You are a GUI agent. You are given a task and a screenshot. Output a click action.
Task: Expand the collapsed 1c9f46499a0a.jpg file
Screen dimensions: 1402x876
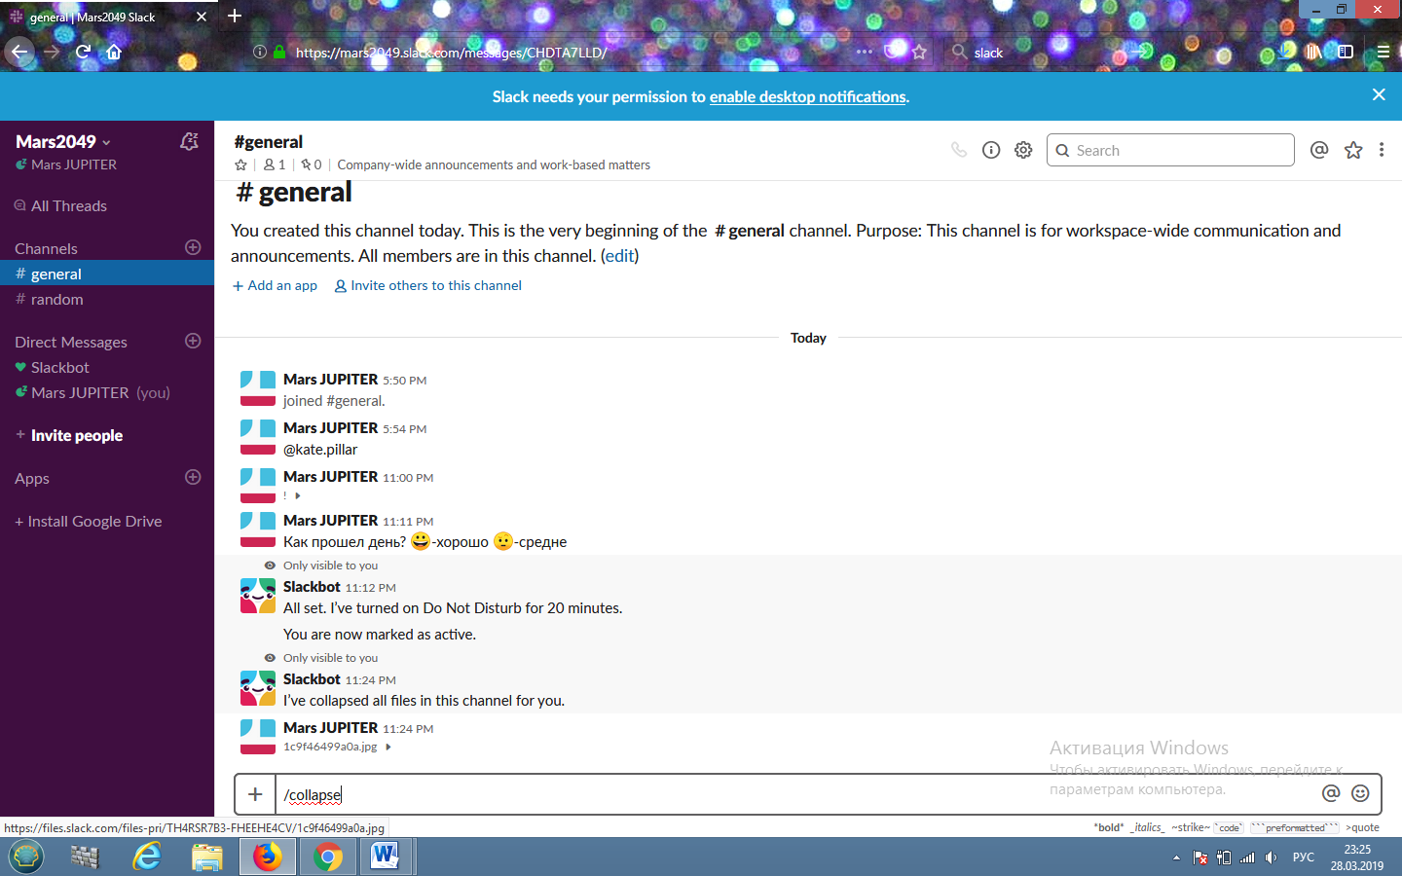388,748
